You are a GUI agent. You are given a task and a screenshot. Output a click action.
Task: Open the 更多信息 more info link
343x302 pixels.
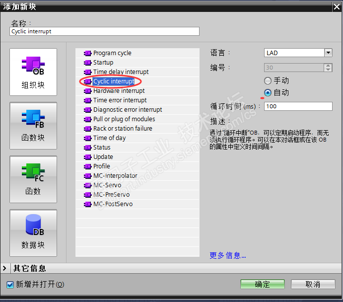[x=228, y=255]
